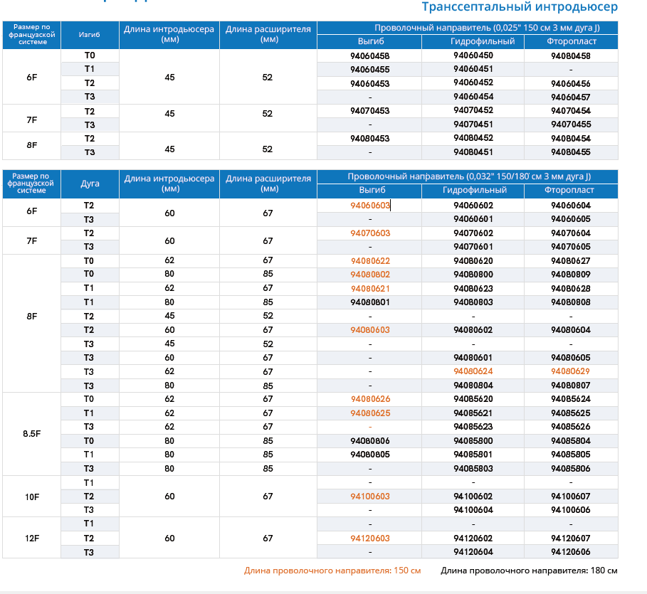Click orange code 94080625
The image size is (647, 594).
(370, 413)
